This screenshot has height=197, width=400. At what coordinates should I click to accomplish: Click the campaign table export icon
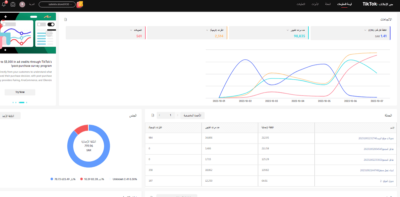pos(153,115)
